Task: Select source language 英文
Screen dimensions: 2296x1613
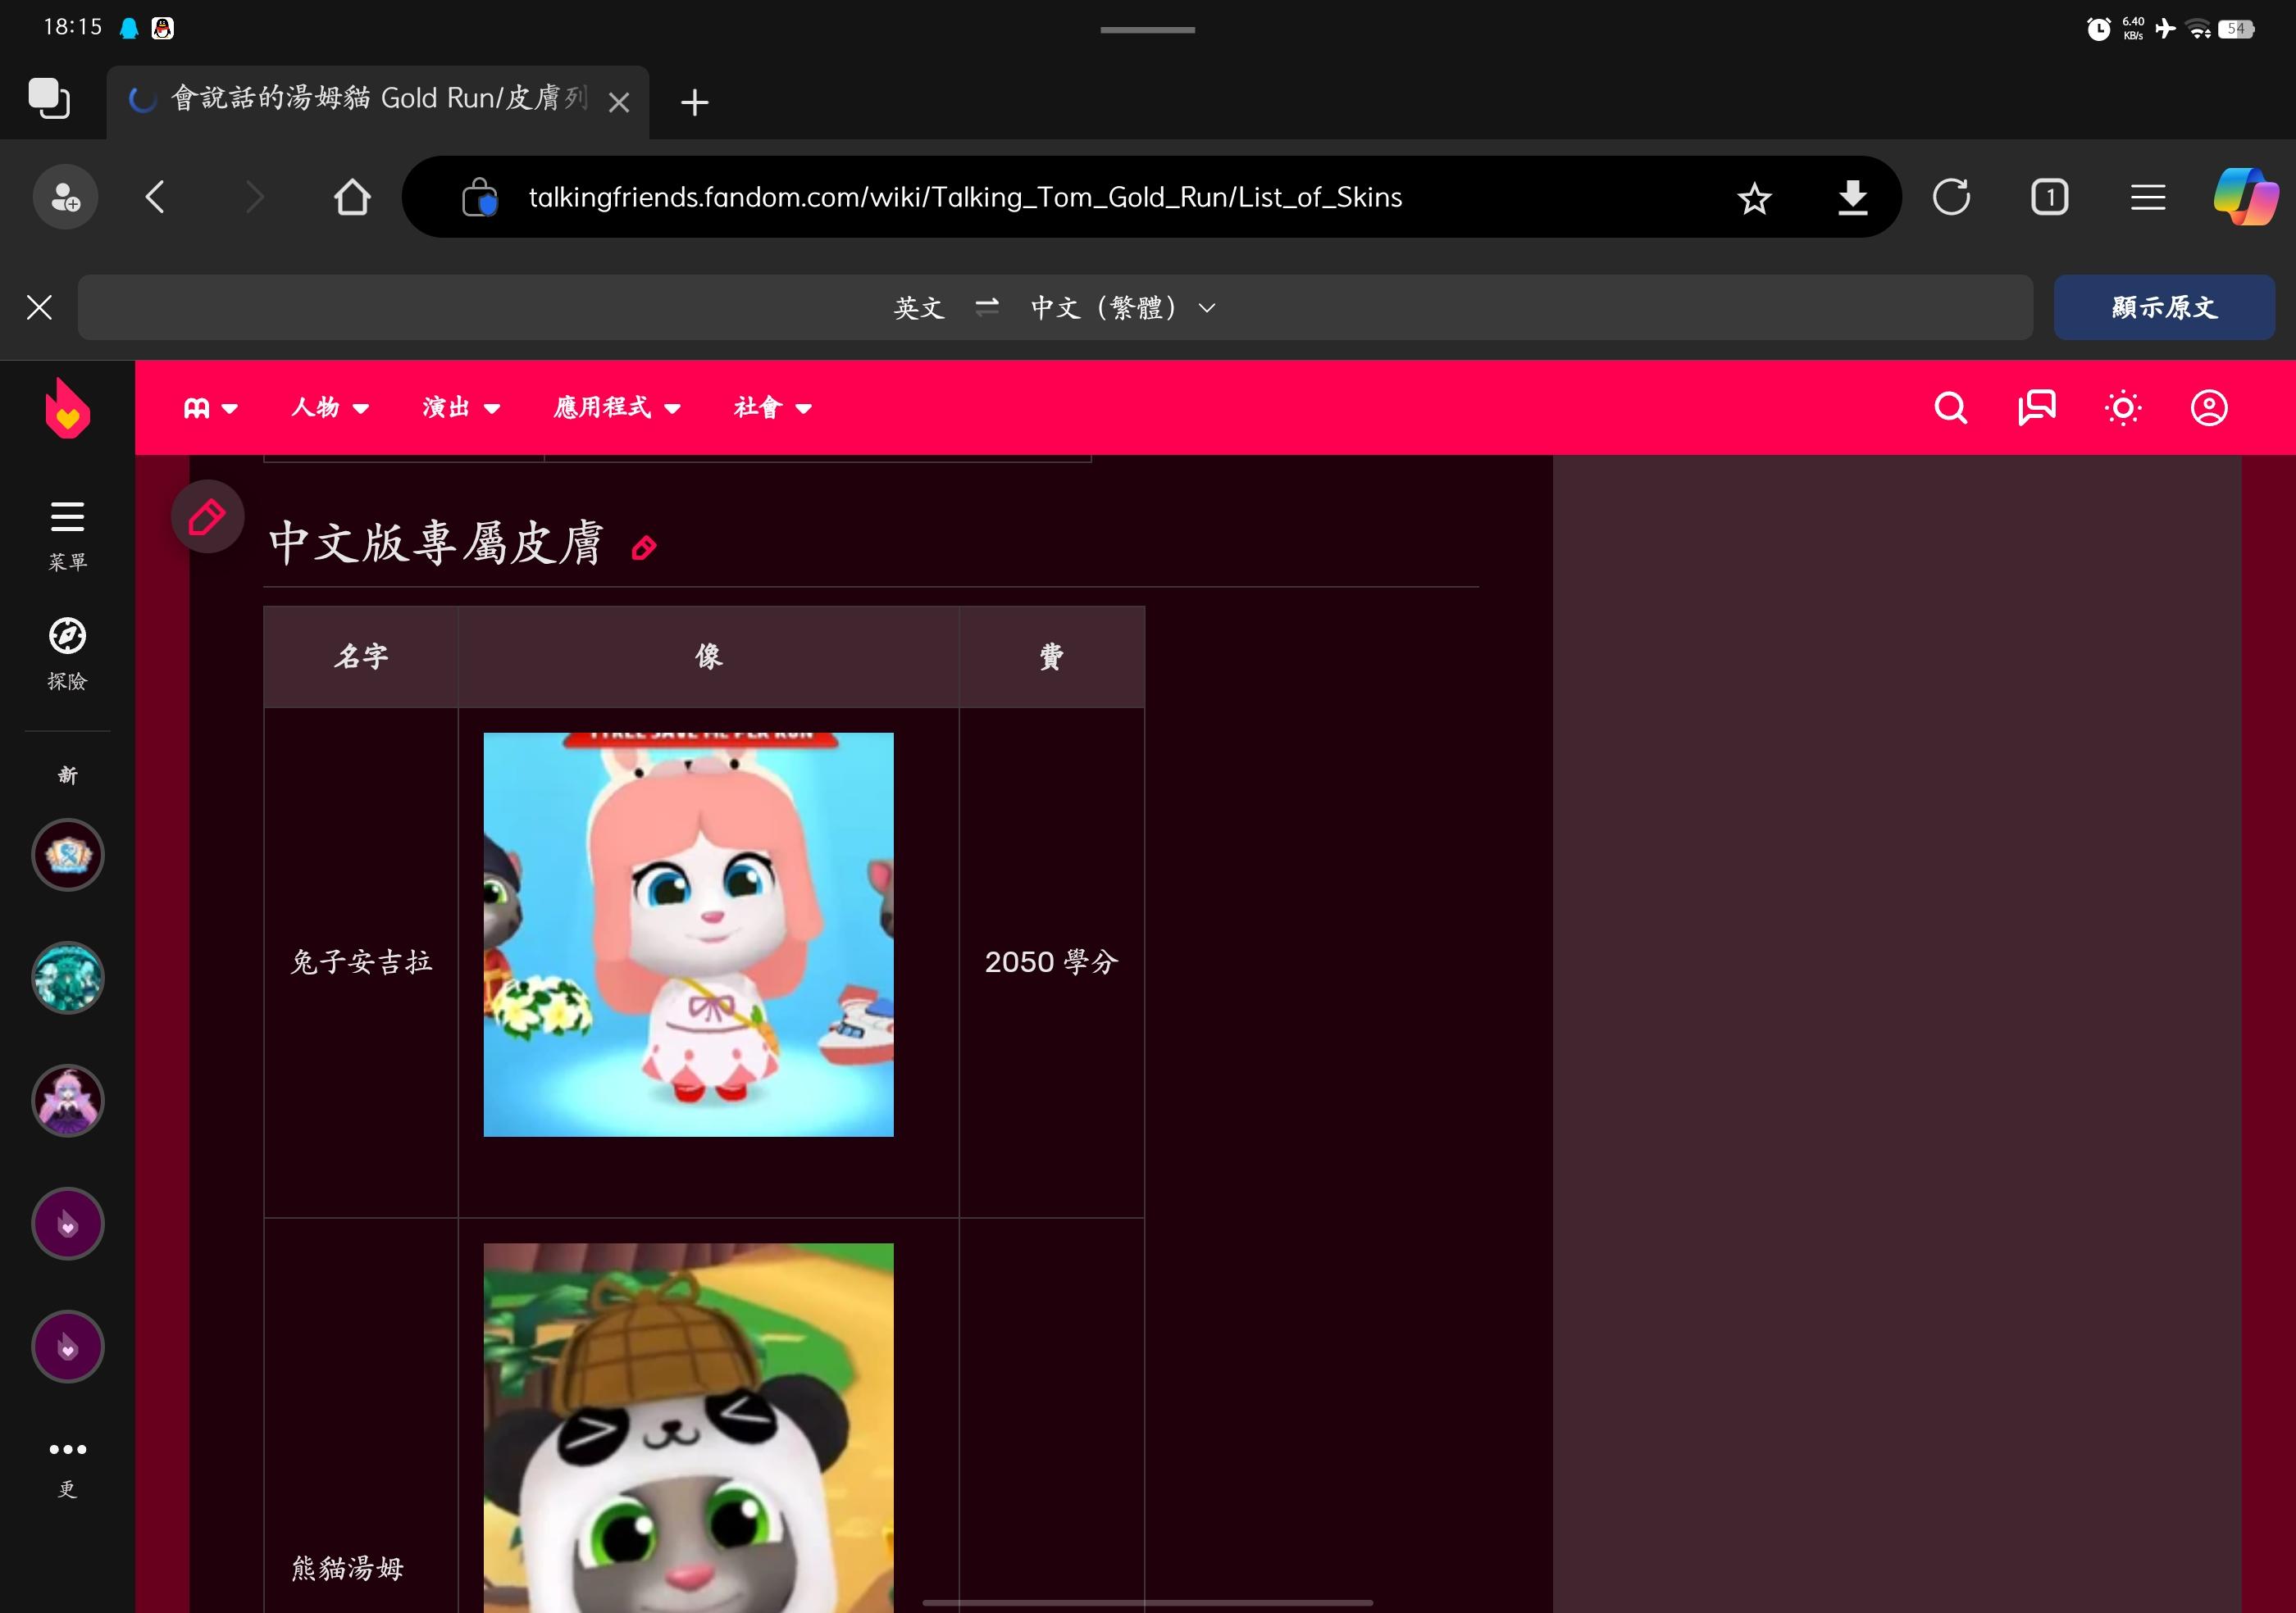Action: [x=919, y=307]
